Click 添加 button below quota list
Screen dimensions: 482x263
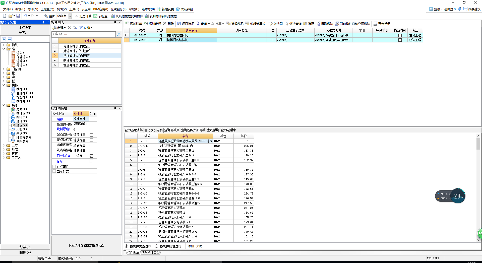pos(191,246)
